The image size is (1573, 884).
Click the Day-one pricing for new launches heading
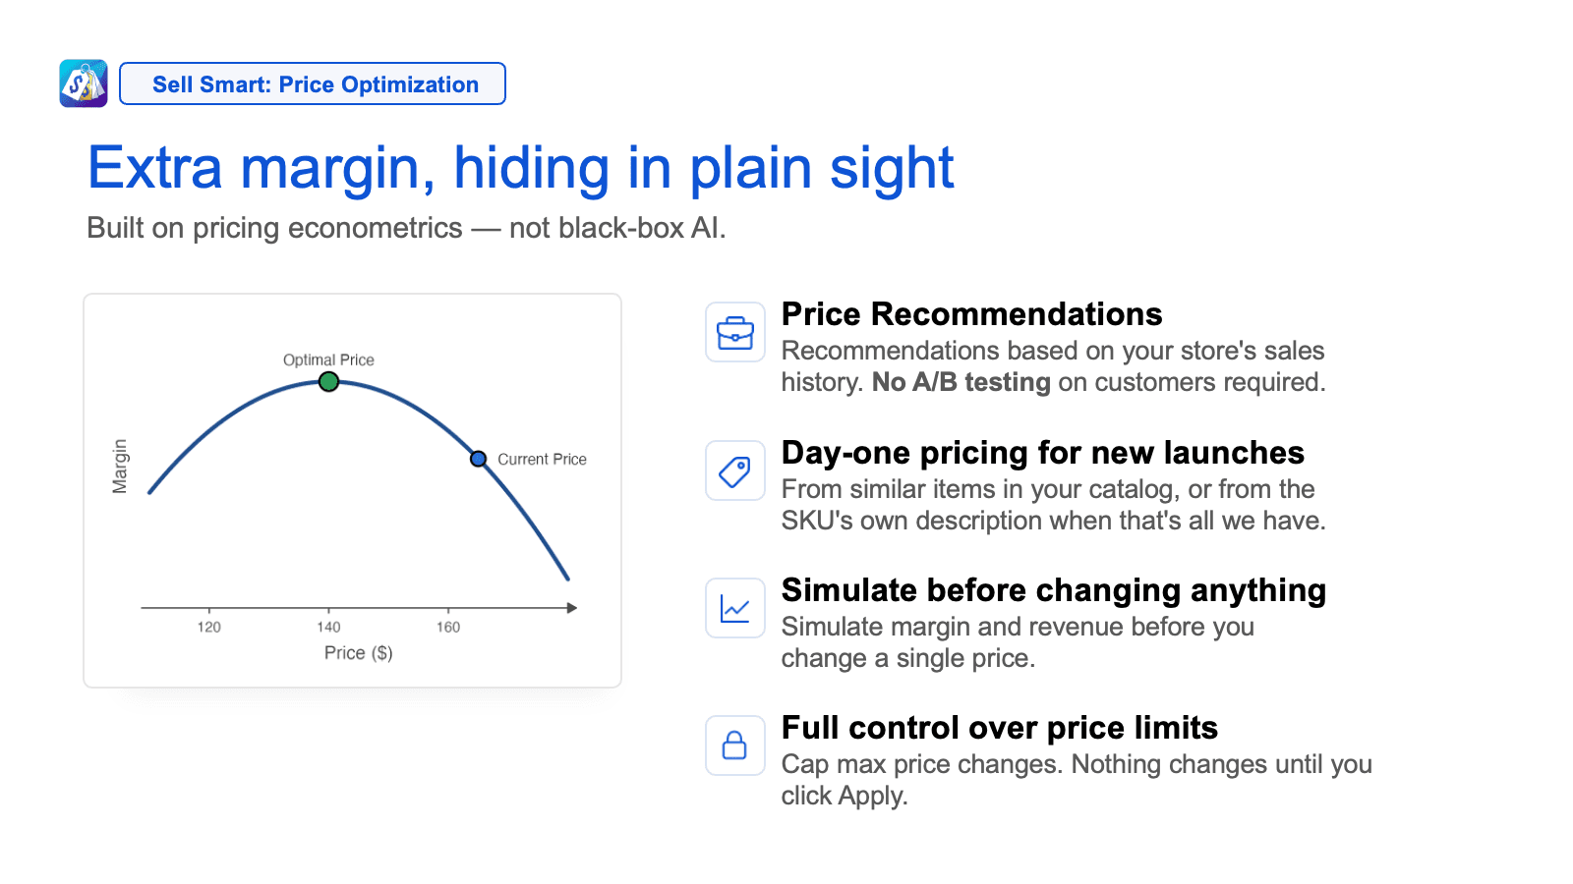coord(1042,453)
